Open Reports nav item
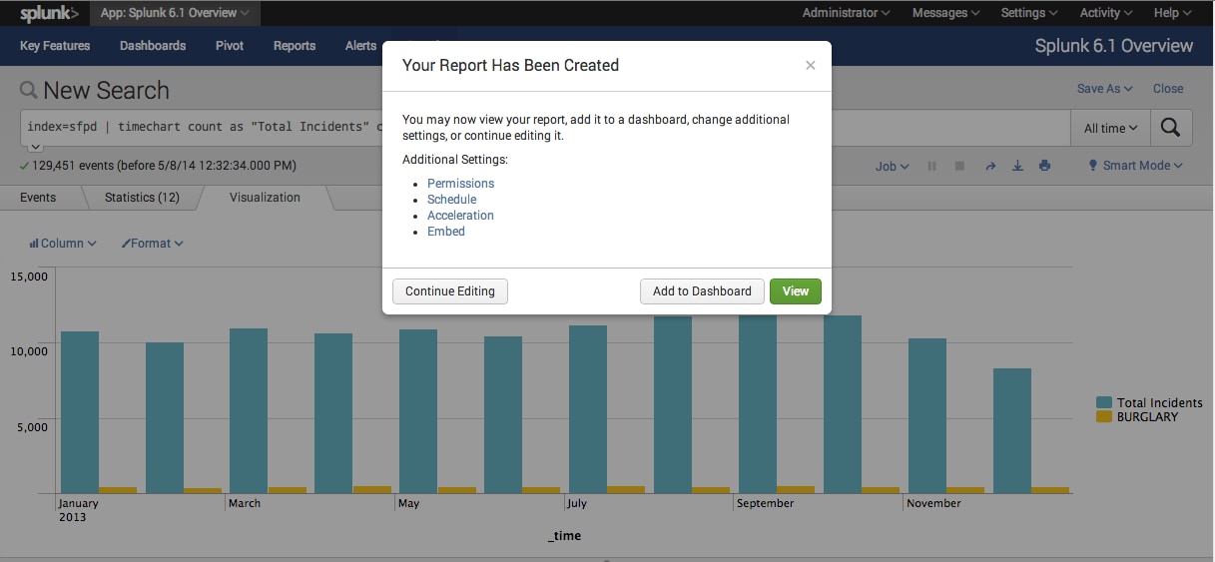This screenshot has height=562, width=1215. [x=295, y=46]
